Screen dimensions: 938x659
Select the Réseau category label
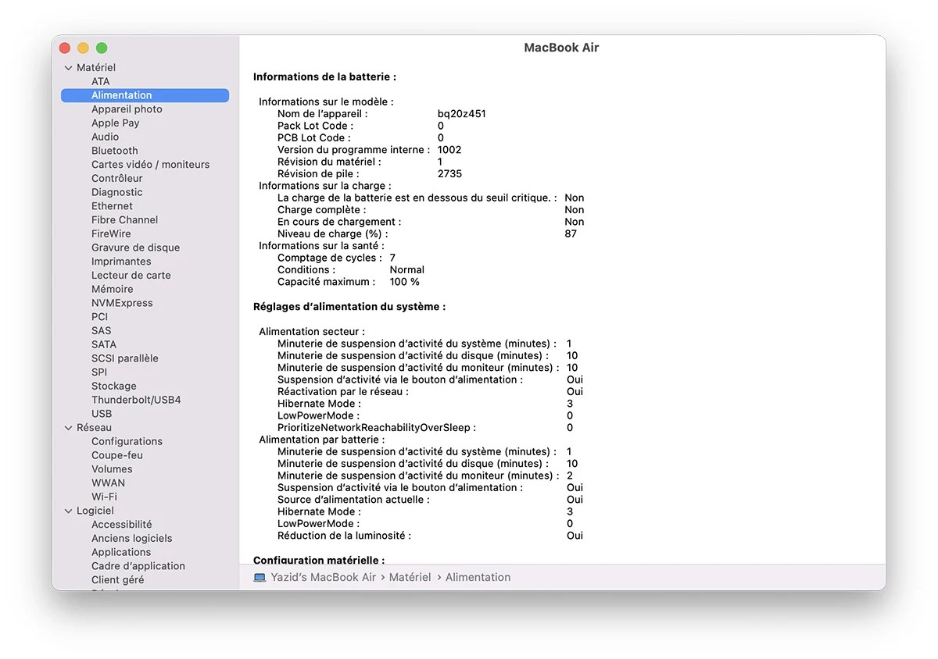[x=94, y=428]
